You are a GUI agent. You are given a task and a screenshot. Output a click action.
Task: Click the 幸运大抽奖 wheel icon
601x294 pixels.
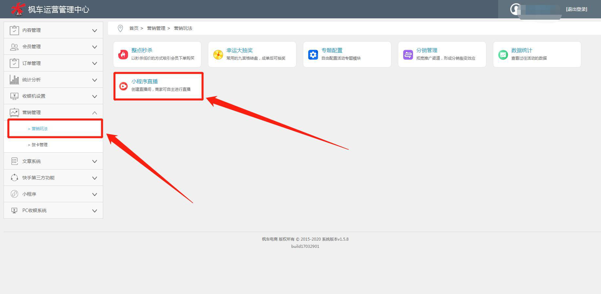coord(218,54)
